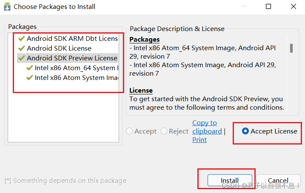This screenshot has width=305, height=193.
Task: Click the Android SDK Manager title bar icon
Action: point(7,7)
